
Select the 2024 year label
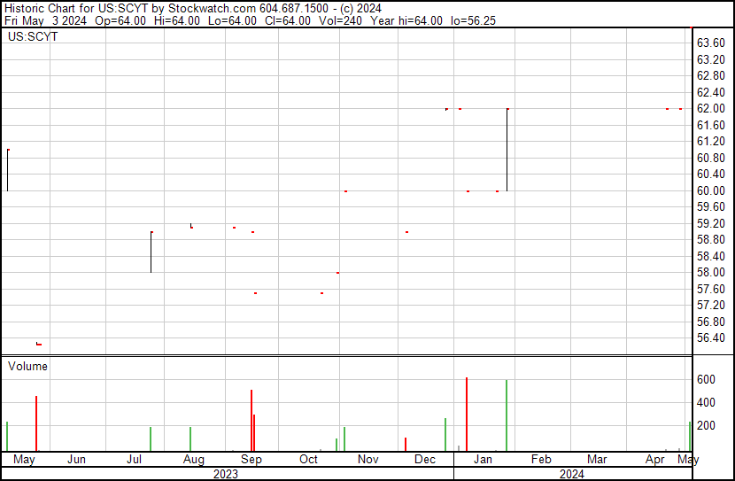pyautogui.click(x=572, y=474)
